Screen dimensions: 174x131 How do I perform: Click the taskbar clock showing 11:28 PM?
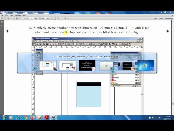tap(167, 118)
